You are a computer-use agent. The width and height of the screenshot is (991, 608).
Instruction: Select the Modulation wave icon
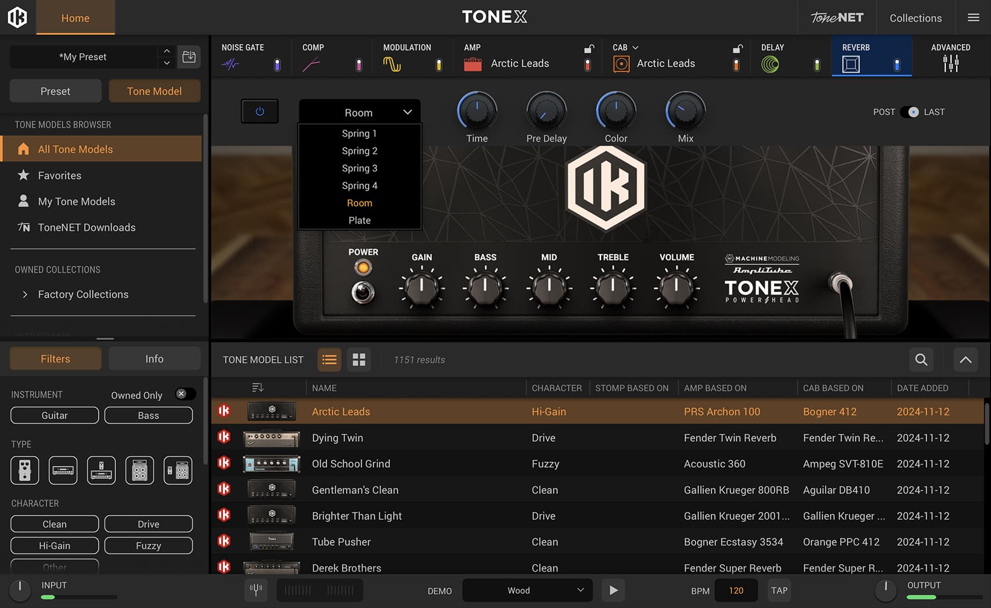(x=392, y=64)
